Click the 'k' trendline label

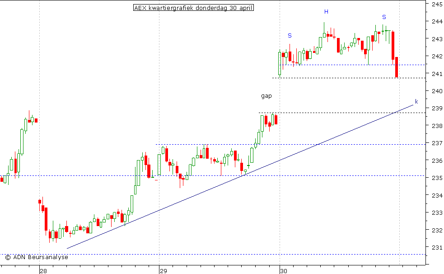[416, 101]
